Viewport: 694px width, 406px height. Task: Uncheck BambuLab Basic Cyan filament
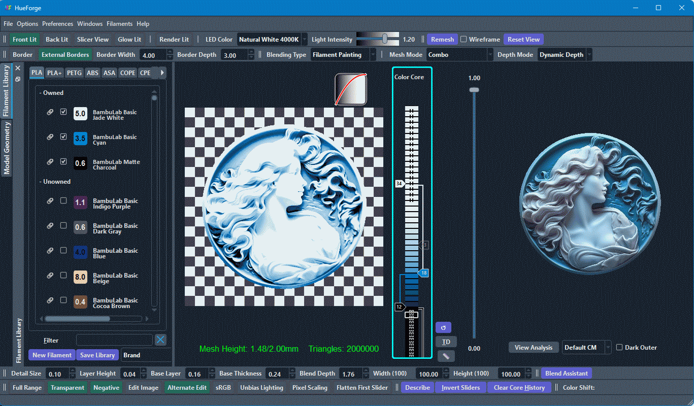click(63, 137)
